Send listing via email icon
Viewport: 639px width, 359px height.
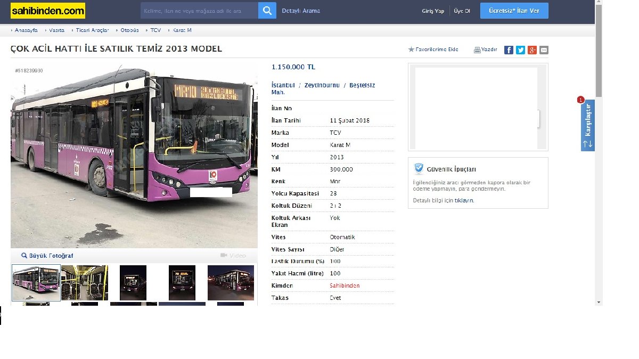pyautogui.click(x=544, y=50)
